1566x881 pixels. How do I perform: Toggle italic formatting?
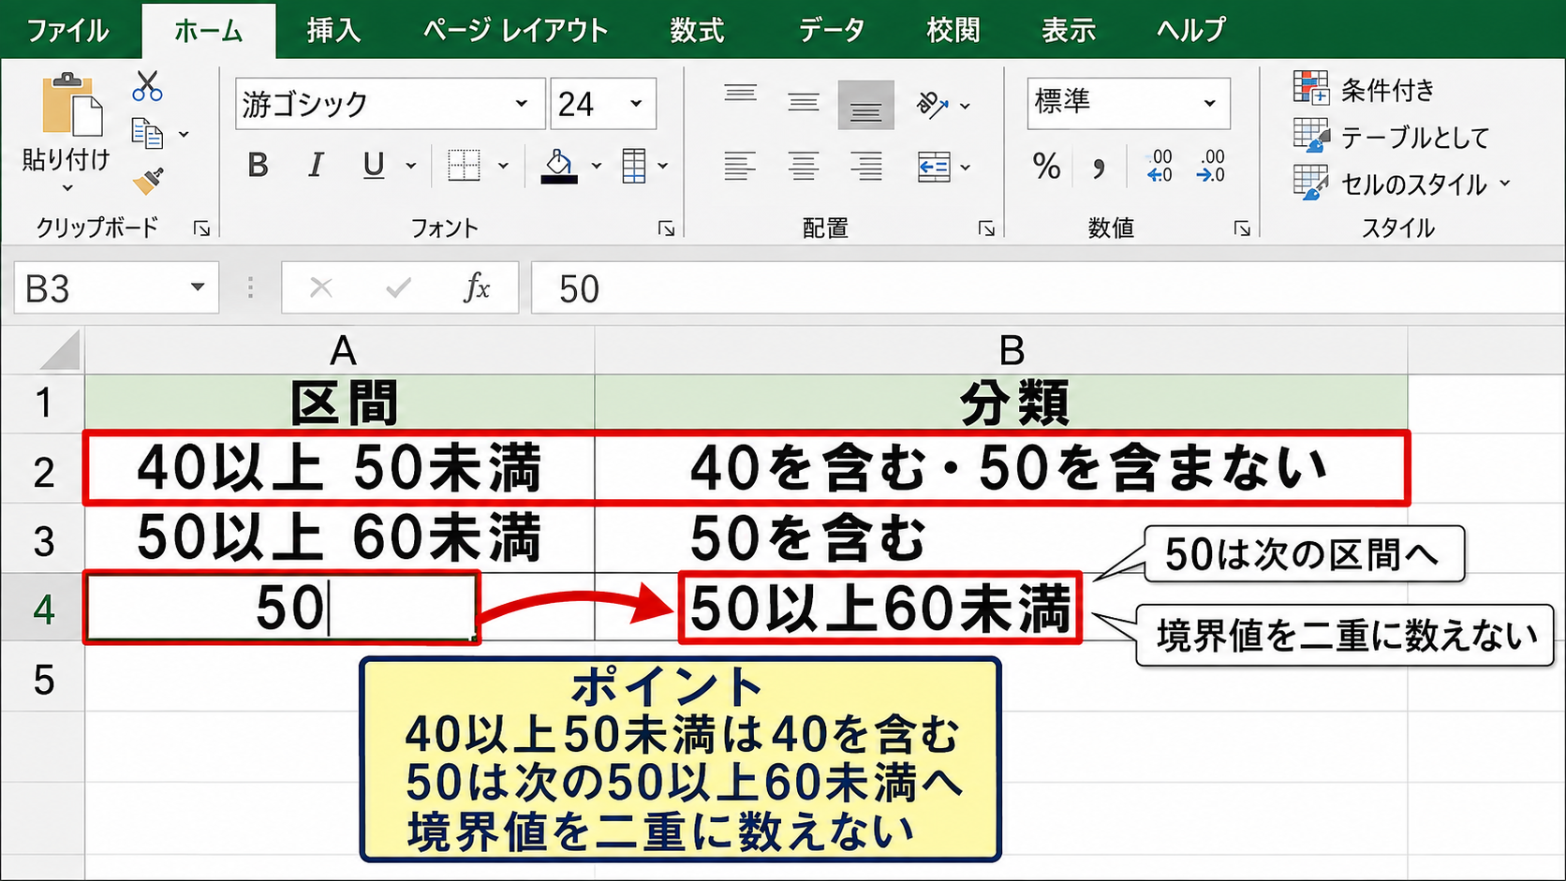coord(316,166)
